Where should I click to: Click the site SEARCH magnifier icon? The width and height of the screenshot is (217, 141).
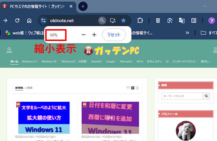pyautogui.click(x=9, y=50)
